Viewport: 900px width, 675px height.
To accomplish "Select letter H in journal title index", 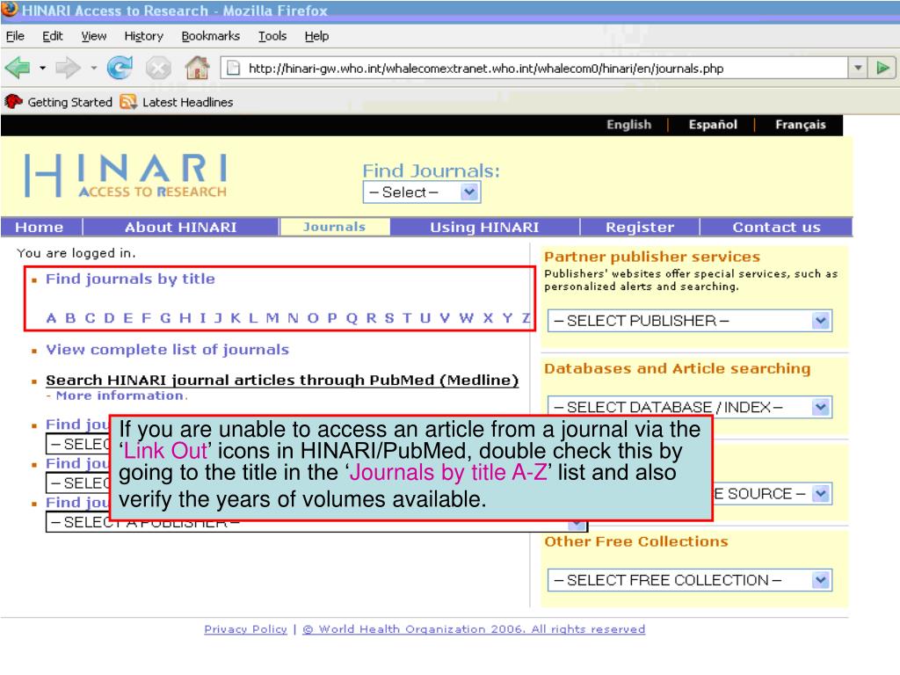I will click(185, 318).
